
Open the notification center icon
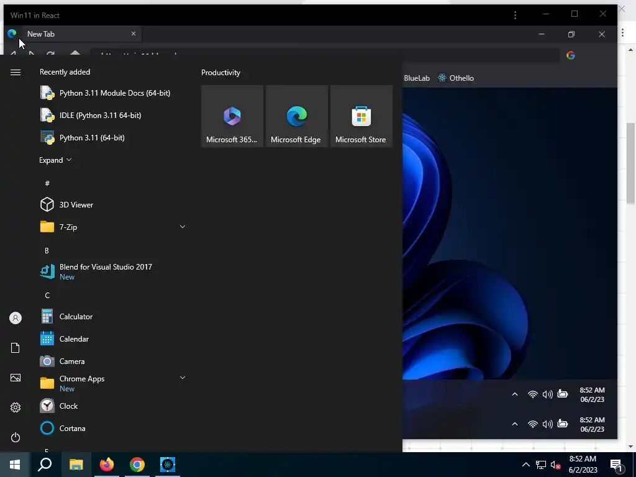617,465
